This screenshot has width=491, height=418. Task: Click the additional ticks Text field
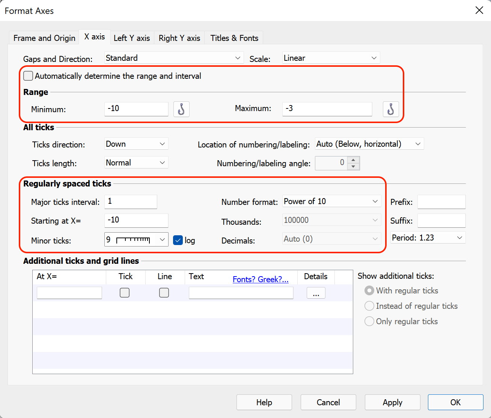point(241,293)
